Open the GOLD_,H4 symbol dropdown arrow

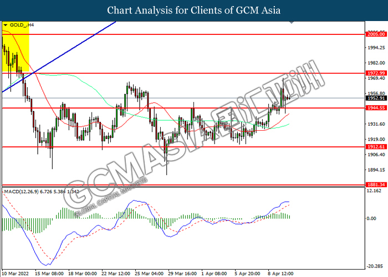(x=6, y=25)
